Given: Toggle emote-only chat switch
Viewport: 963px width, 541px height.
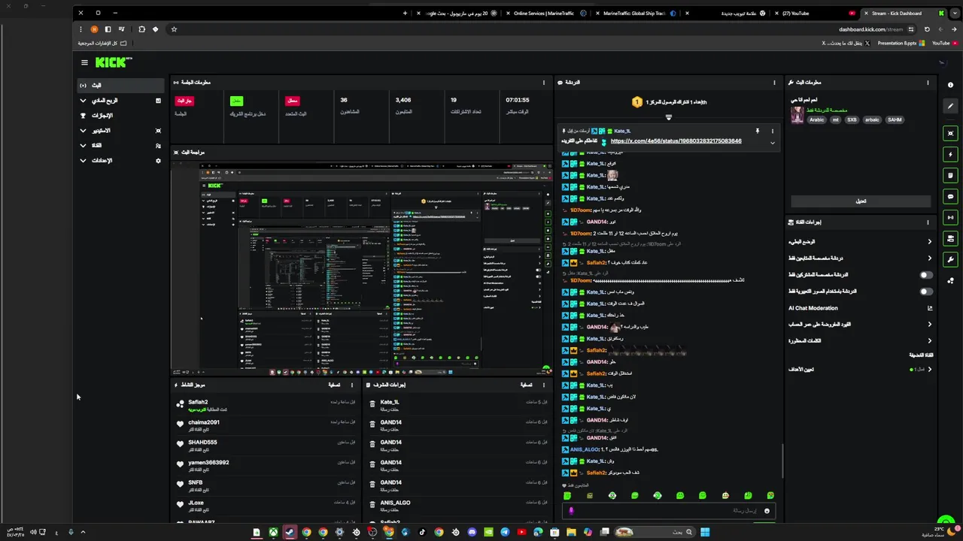Looking at the screenshot, I should point(926,292).
